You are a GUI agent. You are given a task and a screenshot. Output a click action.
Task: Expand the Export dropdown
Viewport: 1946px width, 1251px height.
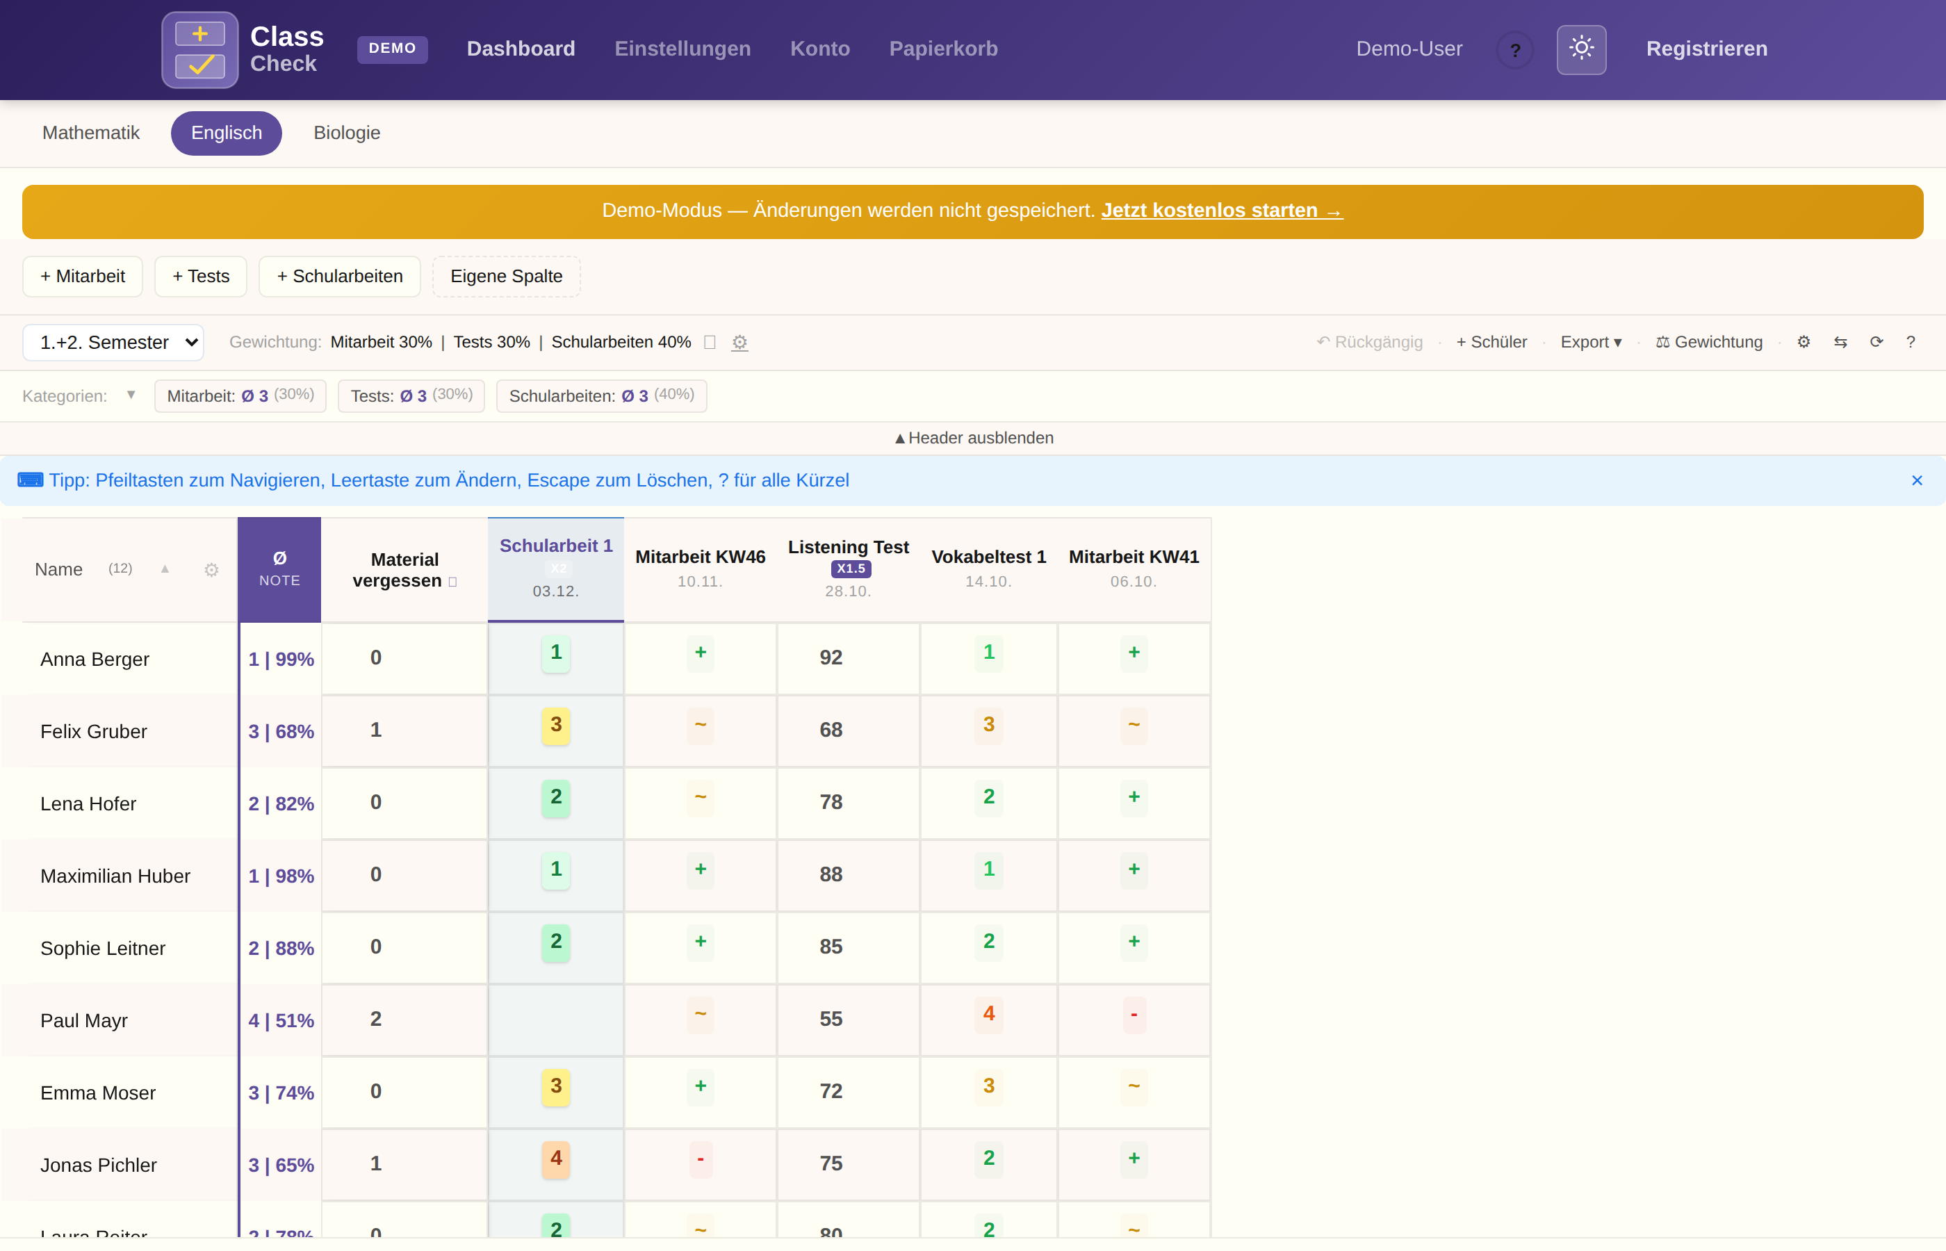pos(1590,342)
